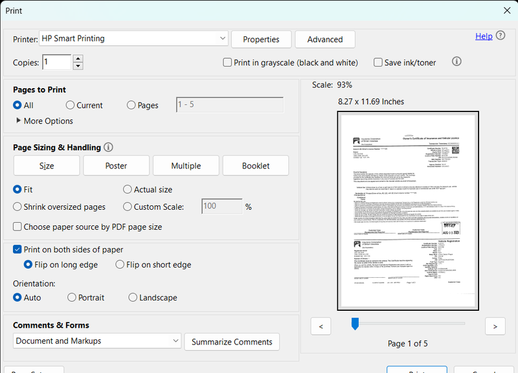Open Comments & Forms dropdown
The width and height of the screenshot is (518, 373).
tap(175, 341)
